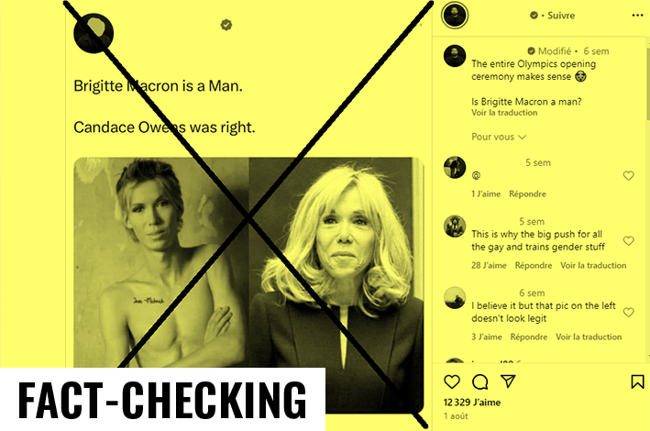
Task: Click 'Voir la traduction' under the caption
Action: 504,113
